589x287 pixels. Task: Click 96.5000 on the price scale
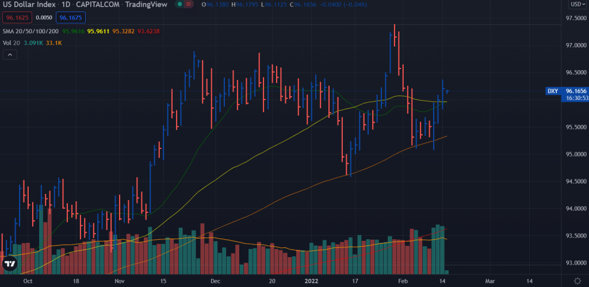click(x=576, y=72)
